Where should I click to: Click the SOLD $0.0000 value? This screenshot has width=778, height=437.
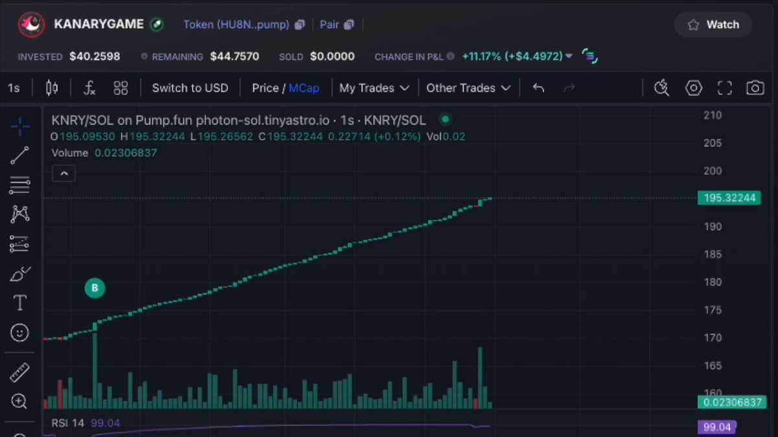(x=332, y=56)
